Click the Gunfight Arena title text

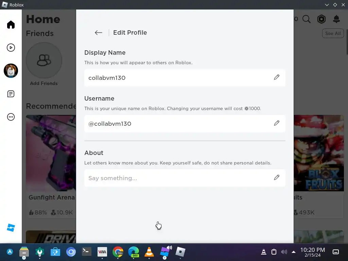(52, 197)
